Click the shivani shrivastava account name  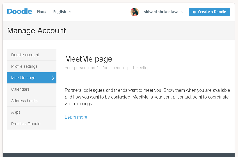161,12
